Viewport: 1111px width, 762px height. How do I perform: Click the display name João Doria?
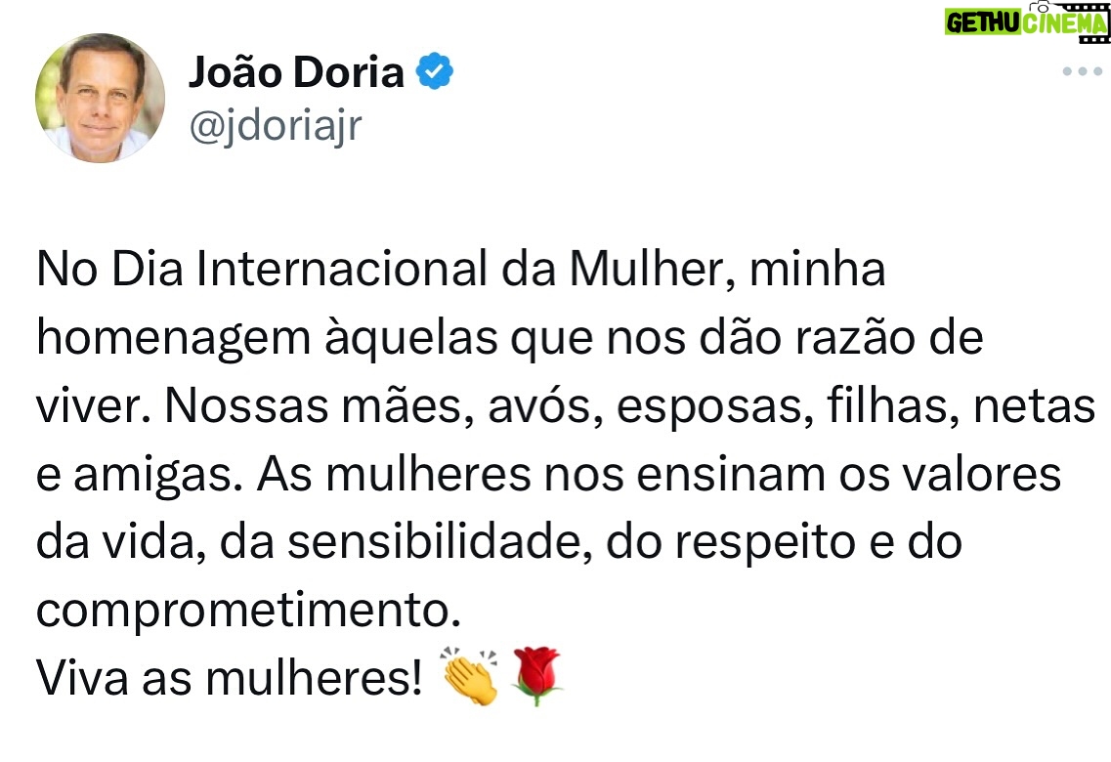(x=295, y=73)
